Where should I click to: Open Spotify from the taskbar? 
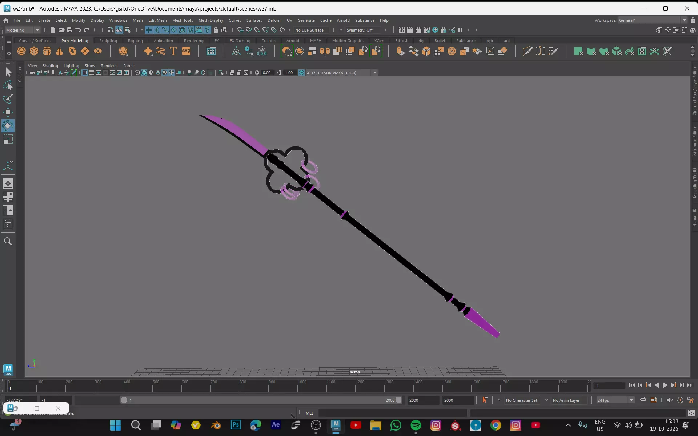(x=416, y=425)
